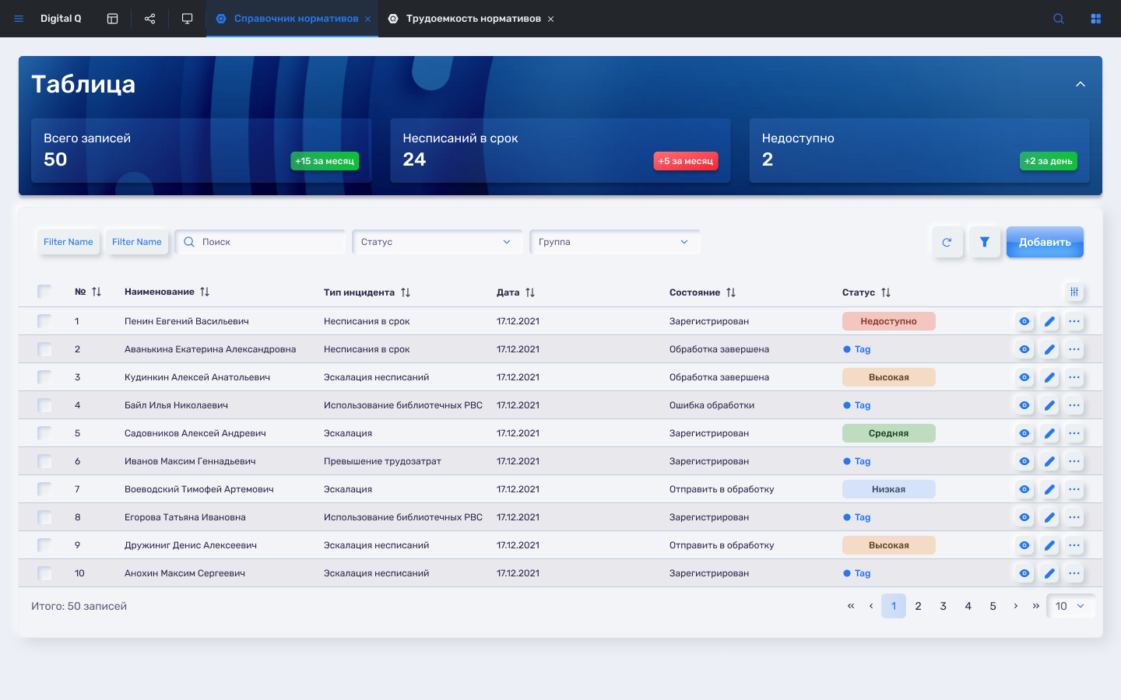Click the layout panel icon in top bar
Image resolution: width=1121 pixels, height=700 pixels.
(112, 19)
